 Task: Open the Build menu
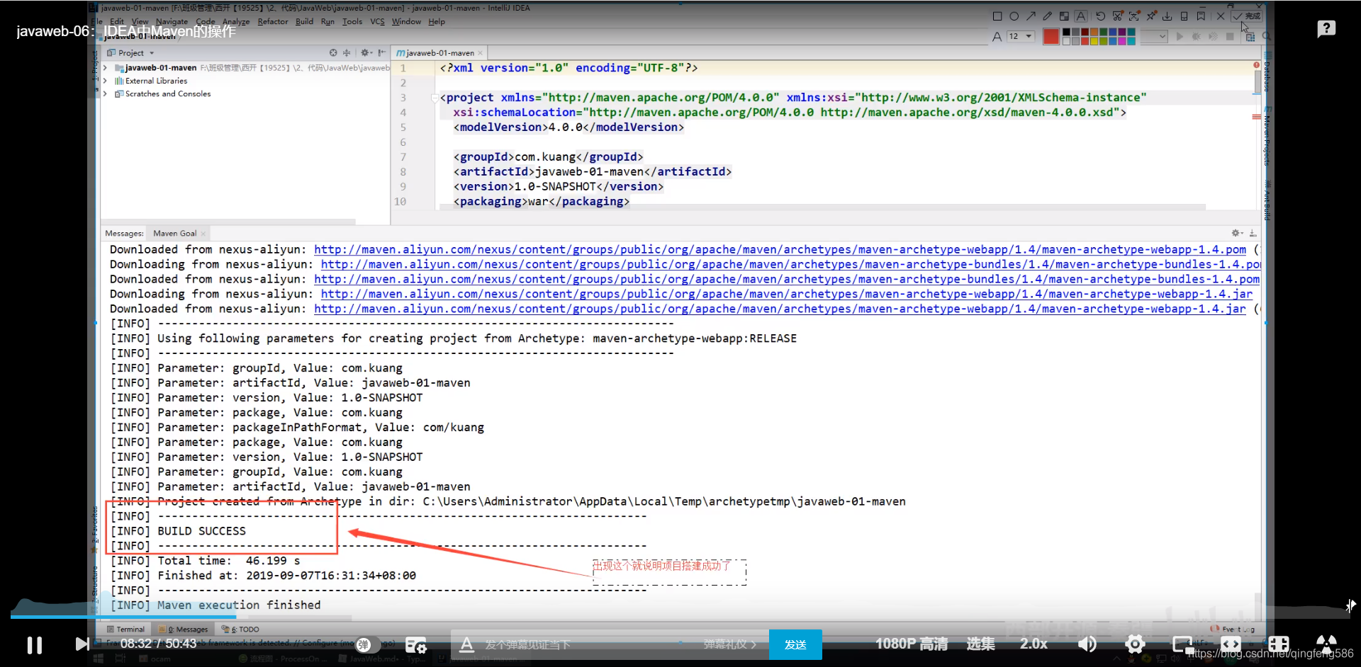pos(304,21)
